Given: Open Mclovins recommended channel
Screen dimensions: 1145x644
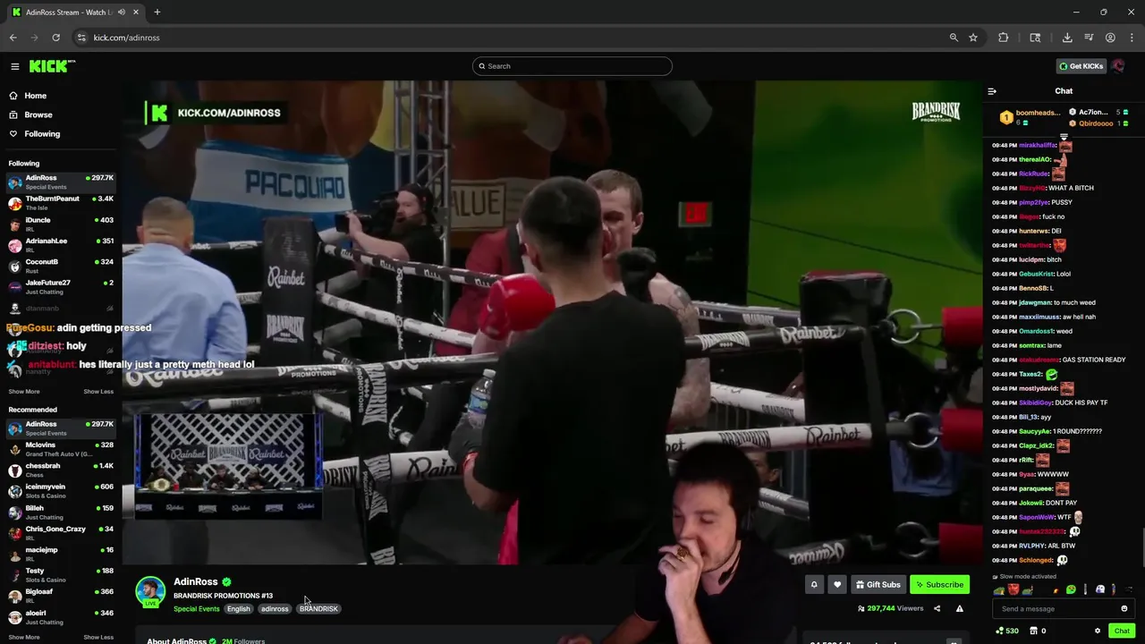Looking at the screenshot, I should 61,449.
